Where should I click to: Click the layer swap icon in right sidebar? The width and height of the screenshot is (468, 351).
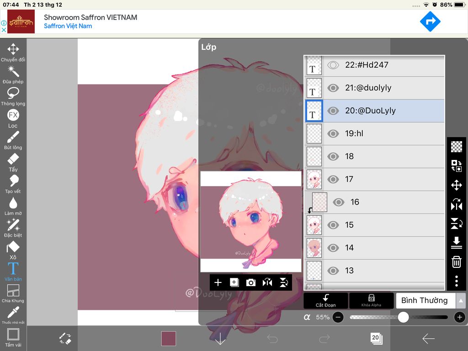tap(457, 165)
